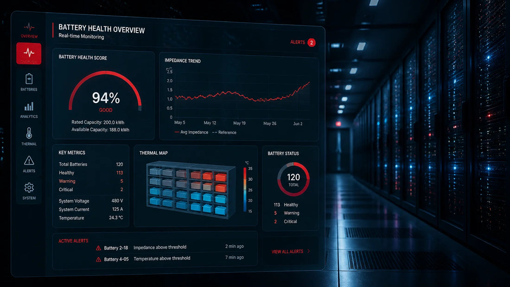This screenshot has height=287, width=510.
Task: Click the Healthy 113 key metric row
Action: [x=91, y=173]
